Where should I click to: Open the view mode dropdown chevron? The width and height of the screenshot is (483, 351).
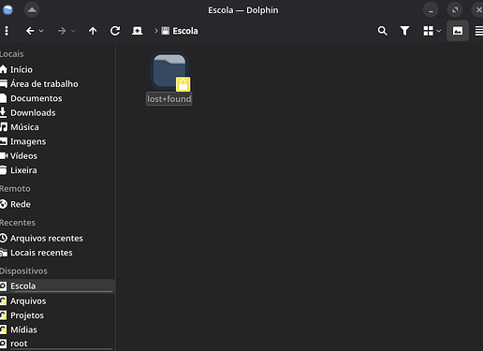coord(439,31)
